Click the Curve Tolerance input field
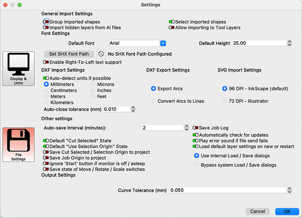Viewport: 302px width, 218px height. (x=228, y=190)
